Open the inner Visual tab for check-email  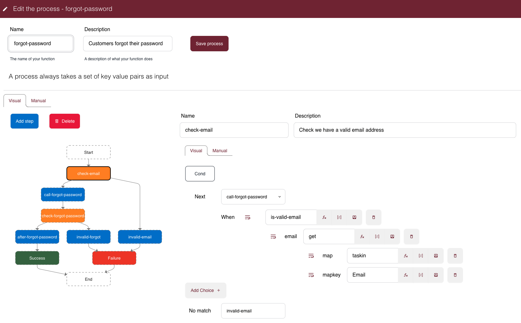pyautogui.click(x=196, y=151)
